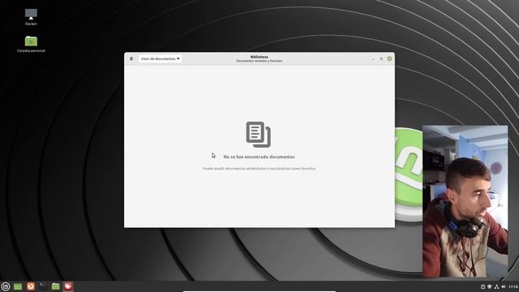Click the leftmost square tray applet next to the shield
This screenshot has width=519, height=292.
483,286
